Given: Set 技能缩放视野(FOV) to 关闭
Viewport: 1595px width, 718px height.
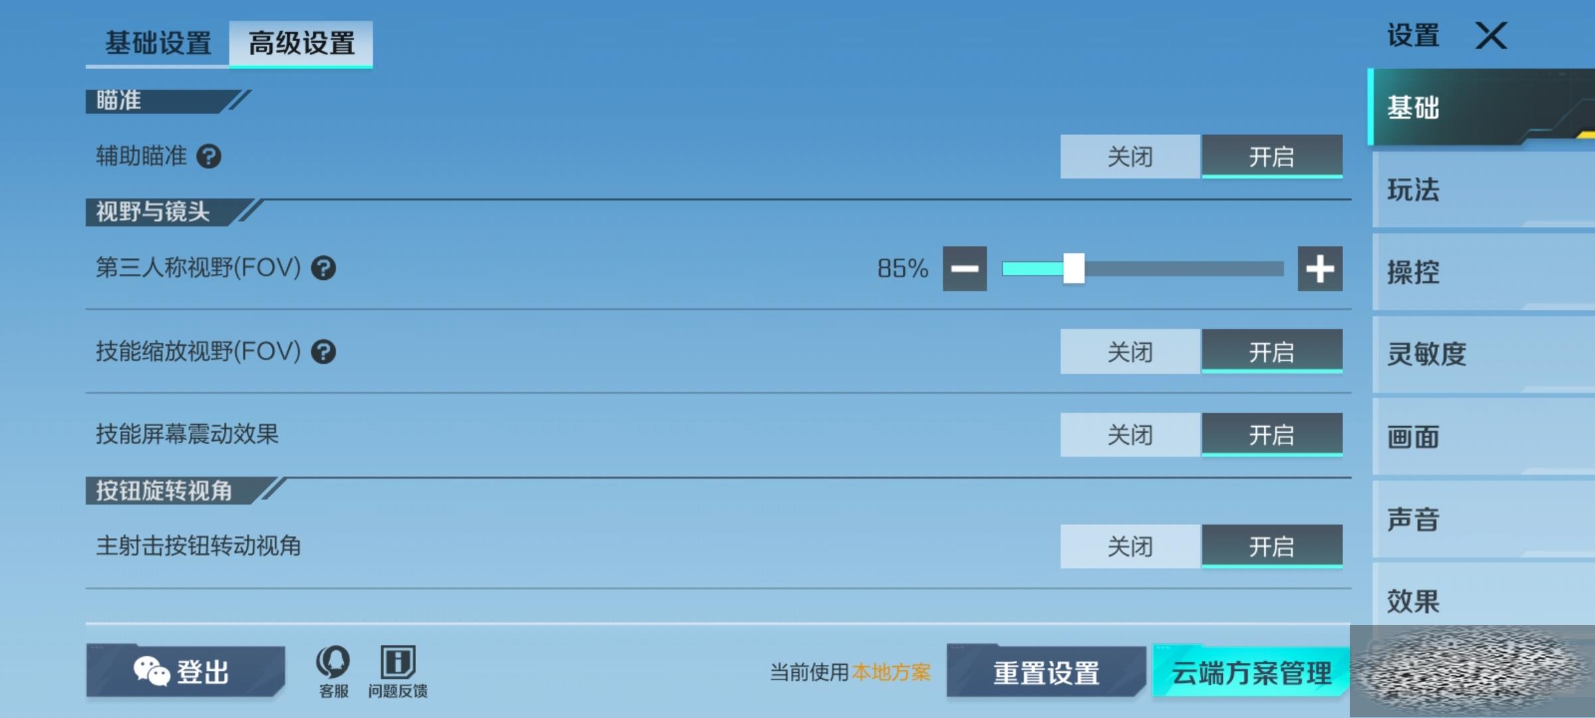Looking at the screenshot, I should 1130,352.
